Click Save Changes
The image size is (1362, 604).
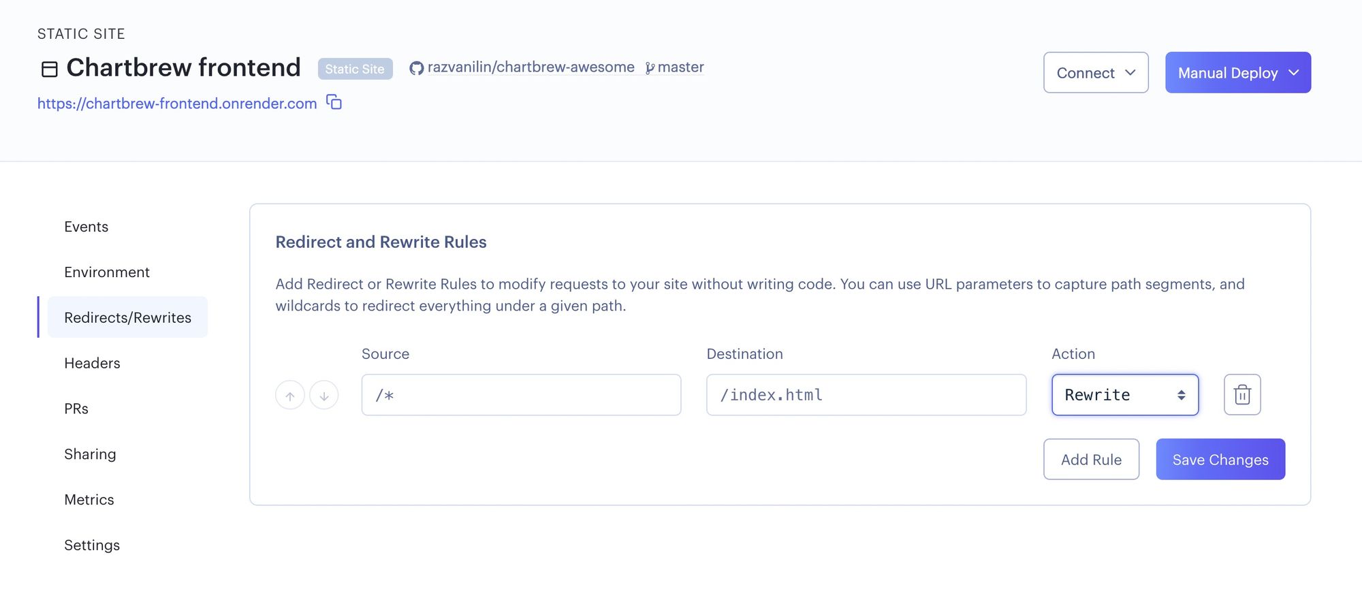click(1220, 459)
